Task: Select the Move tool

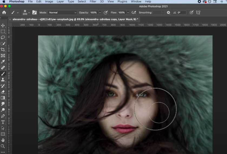Action: (x=3, y=26)
